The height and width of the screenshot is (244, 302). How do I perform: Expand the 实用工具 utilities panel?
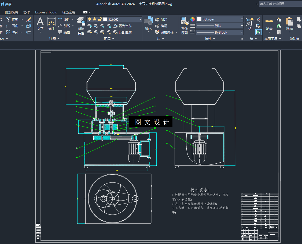click(x=272, y=39)
